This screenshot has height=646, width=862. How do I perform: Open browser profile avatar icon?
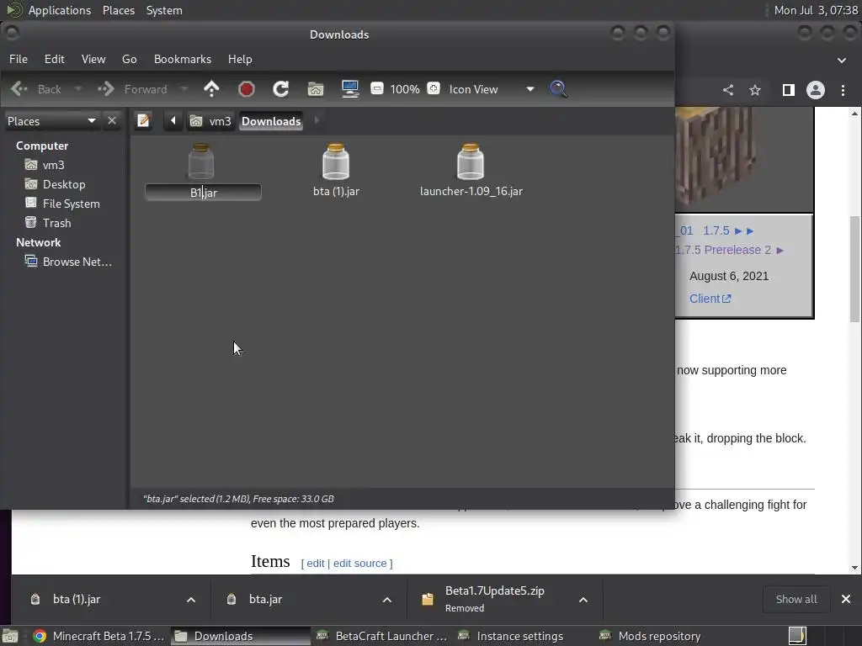point(815,90)
